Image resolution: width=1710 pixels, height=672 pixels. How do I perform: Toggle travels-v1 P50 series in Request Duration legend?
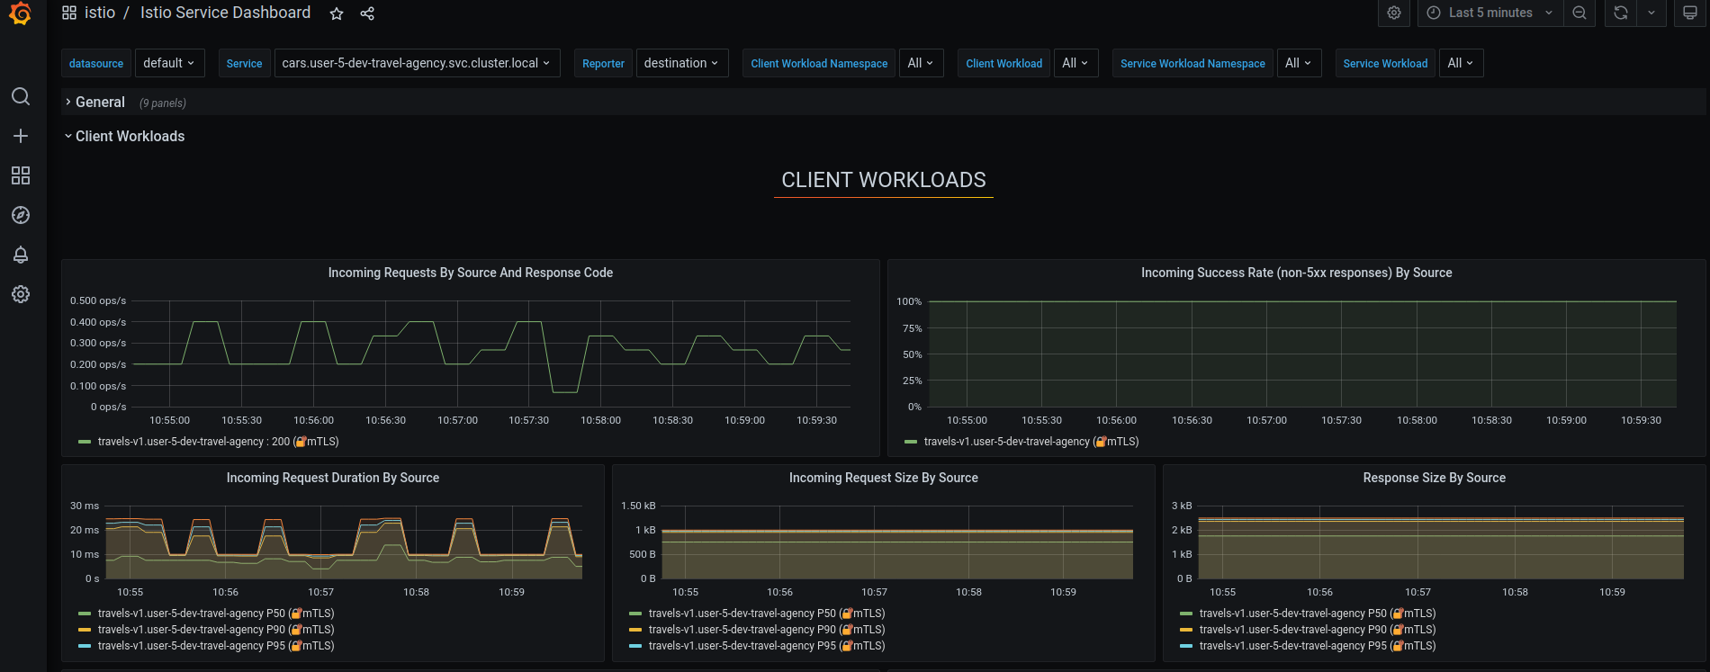215,614
